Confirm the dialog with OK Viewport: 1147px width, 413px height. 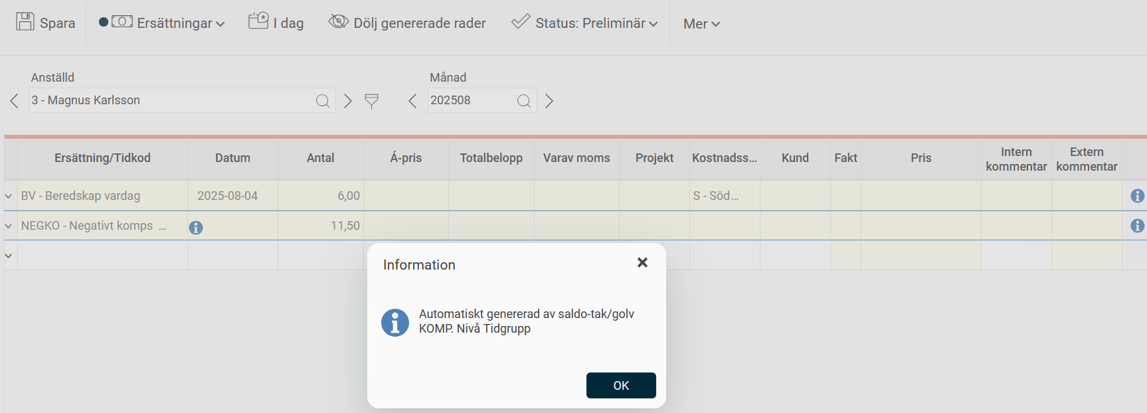coord(620,385)
